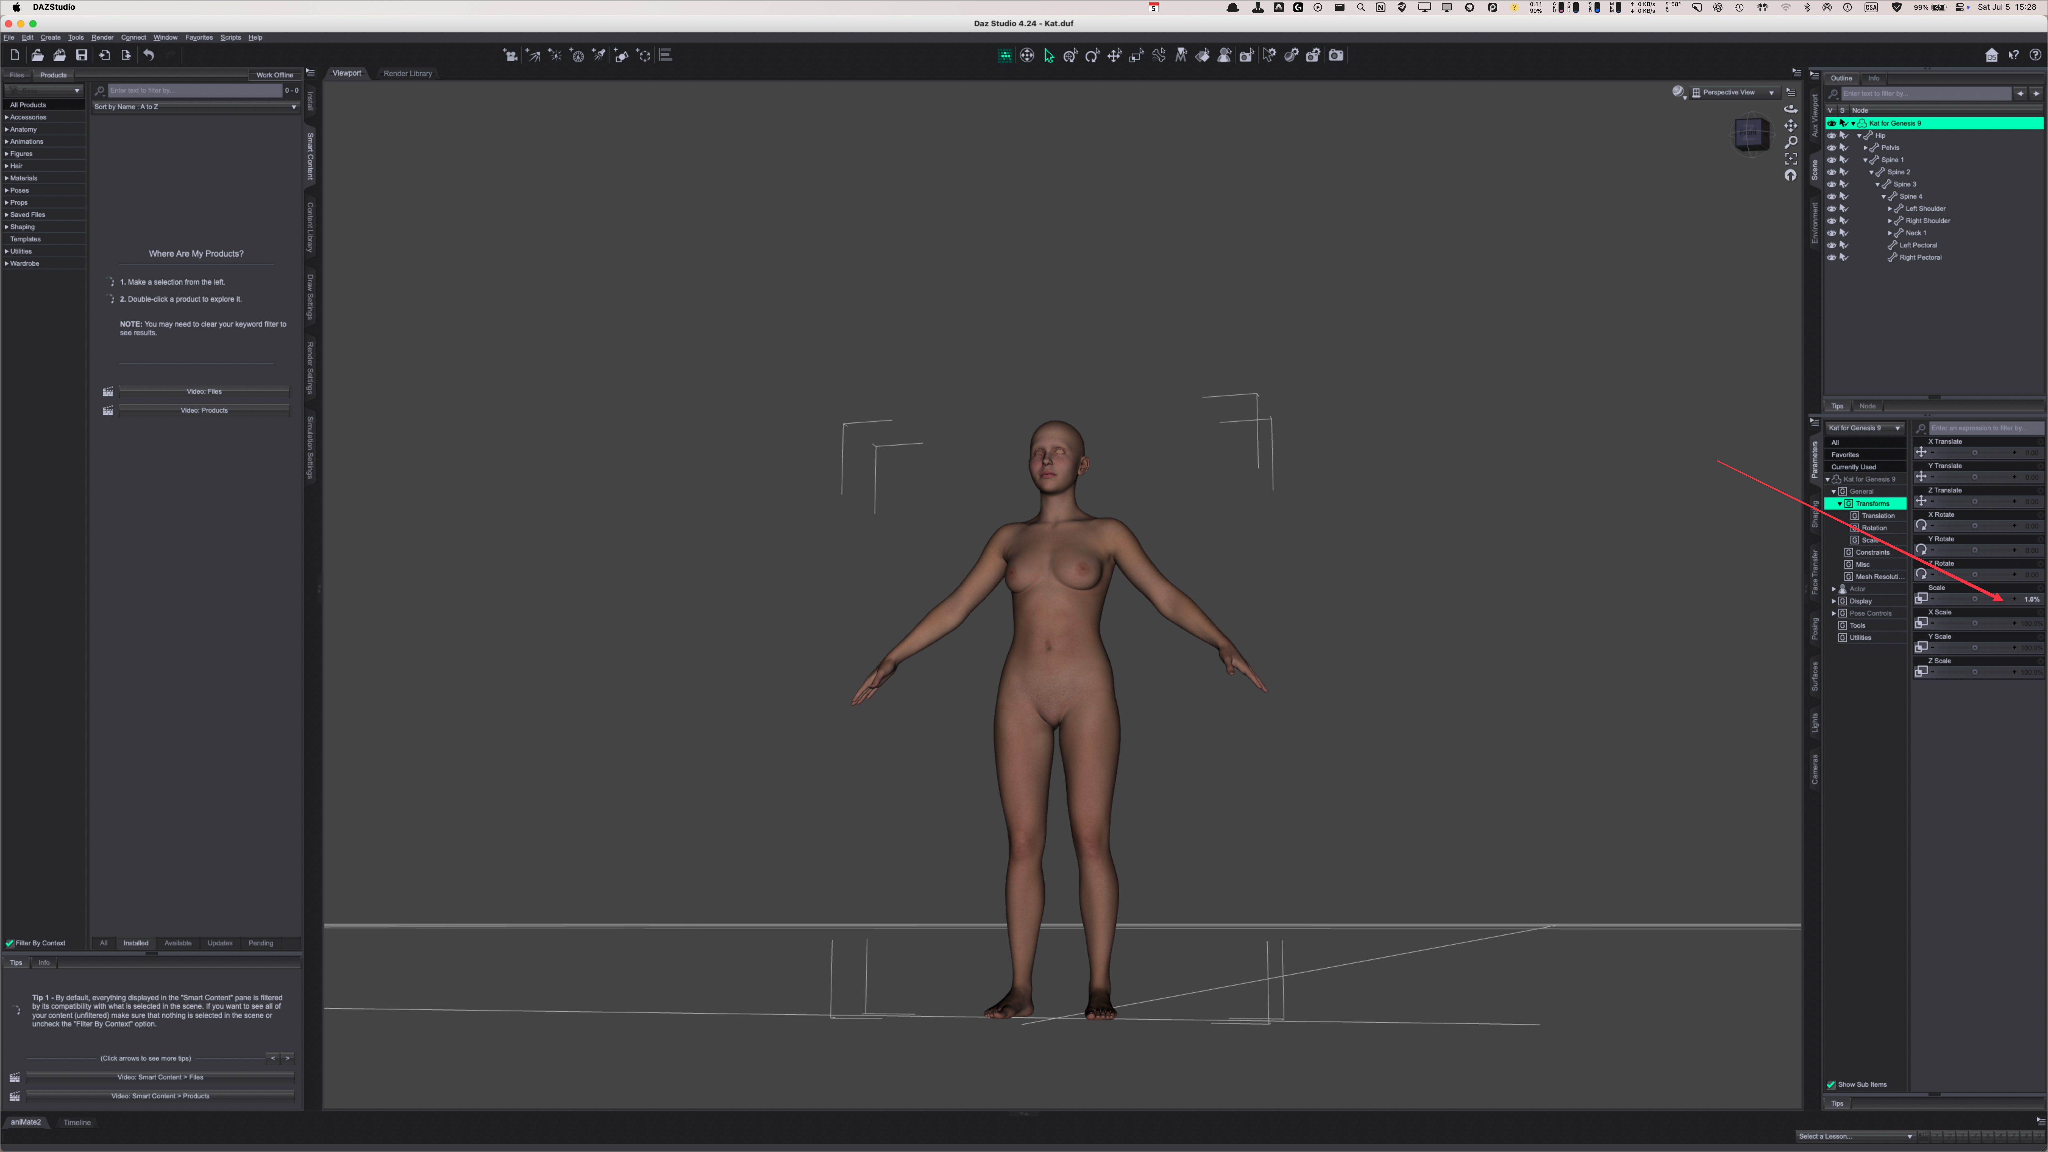Select the Rotate tool icon
The width and height of the screenshot is (2048, 1152).
coord(1092,55)
